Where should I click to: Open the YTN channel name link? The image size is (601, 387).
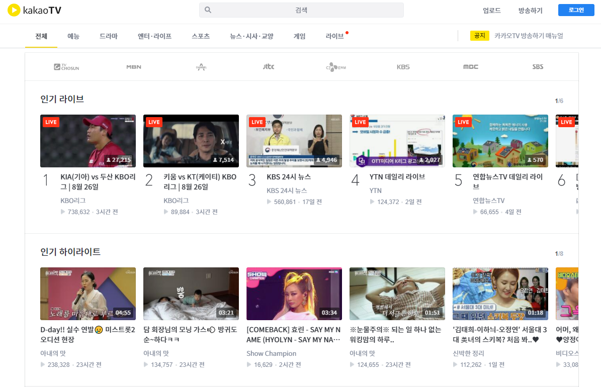click(x=375, y=190)
